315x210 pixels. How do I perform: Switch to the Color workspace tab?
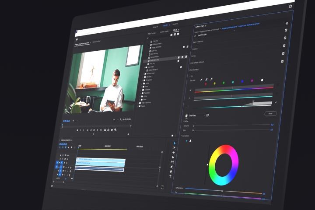pos(165,25)
